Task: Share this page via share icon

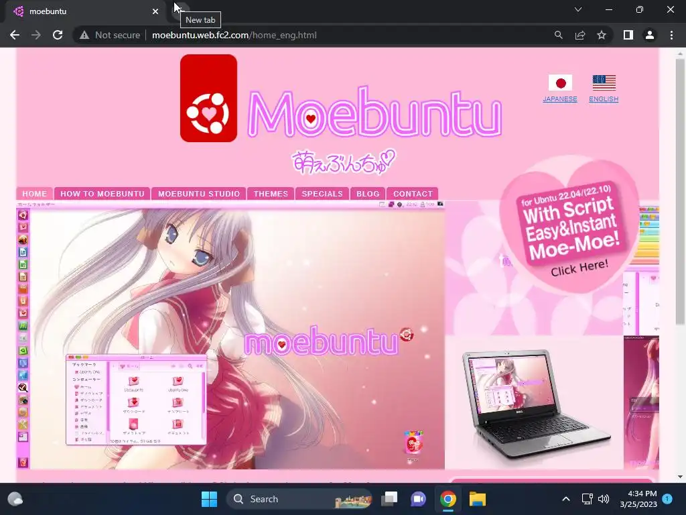Action: tap(580, 35)
